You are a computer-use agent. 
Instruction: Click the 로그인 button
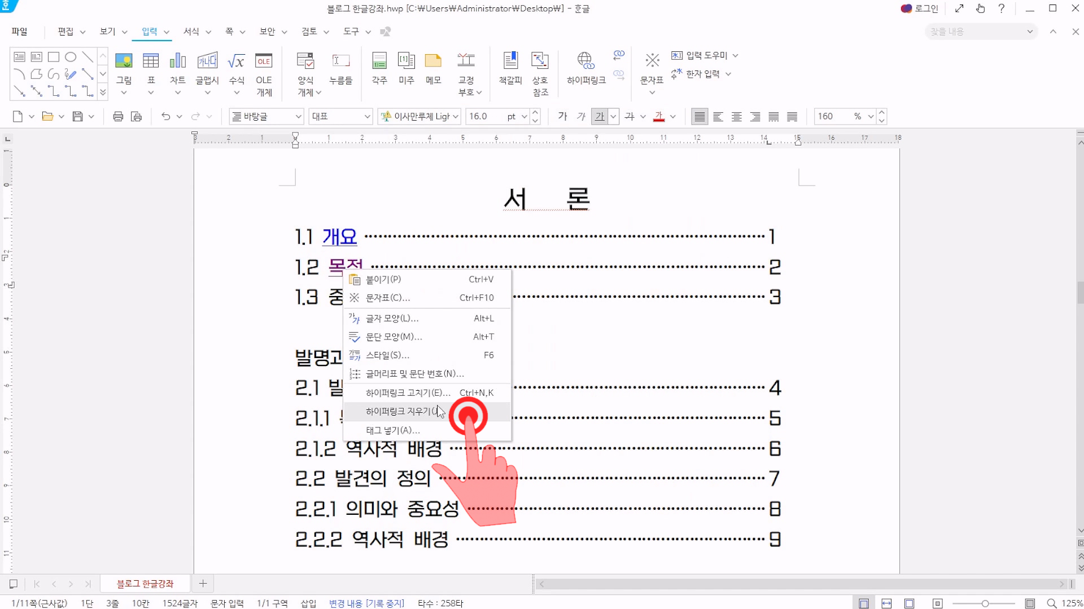[x=920, y=8]
